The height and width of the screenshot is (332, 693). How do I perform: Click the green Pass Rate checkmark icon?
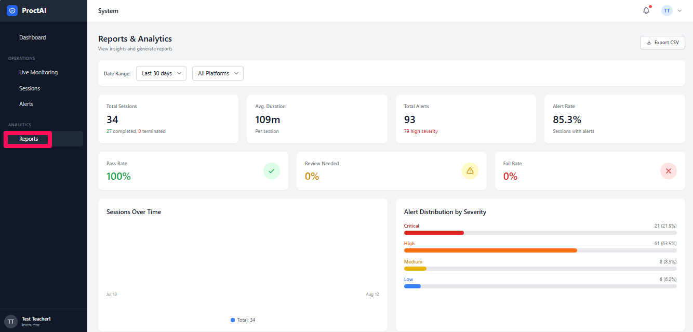(272, 171)
